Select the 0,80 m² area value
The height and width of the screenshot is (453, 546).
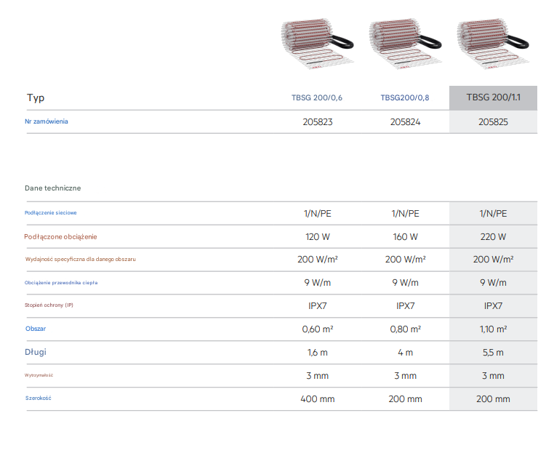point(406,329)
